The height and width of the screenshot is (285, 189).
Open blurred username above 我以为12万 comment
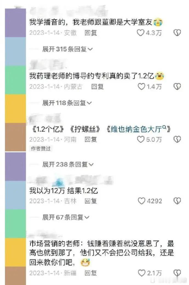70,181
